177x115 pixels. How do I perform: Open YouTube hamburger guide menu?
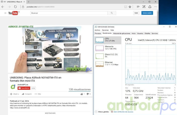point(5,13)
